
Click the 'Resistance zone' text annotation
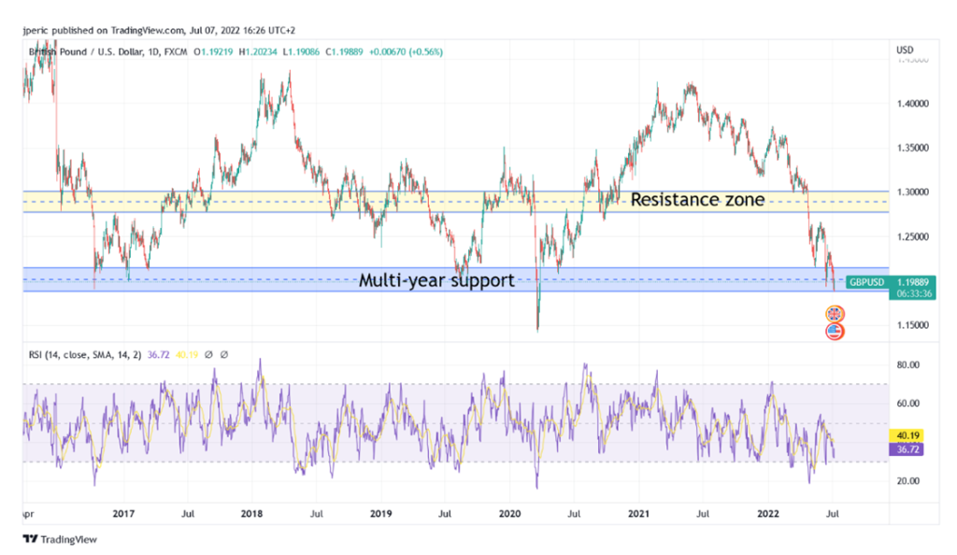tap(697, 200)
